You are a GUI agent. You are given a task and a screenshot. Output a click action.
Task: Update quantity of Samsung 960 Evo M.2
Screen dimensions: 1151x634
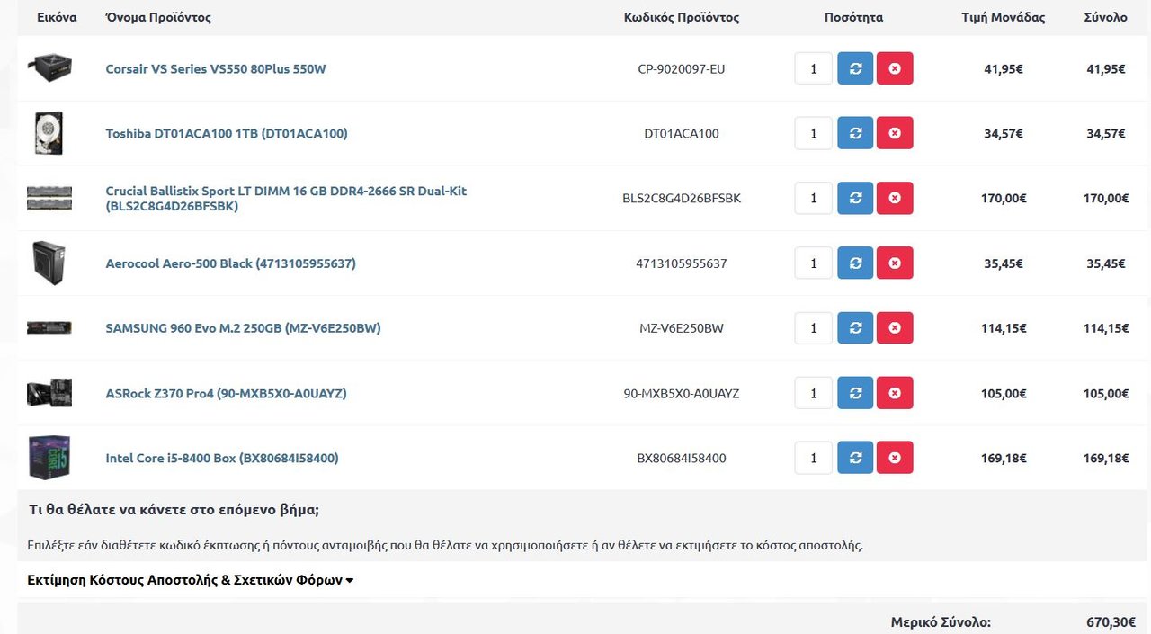coord(855,328)
